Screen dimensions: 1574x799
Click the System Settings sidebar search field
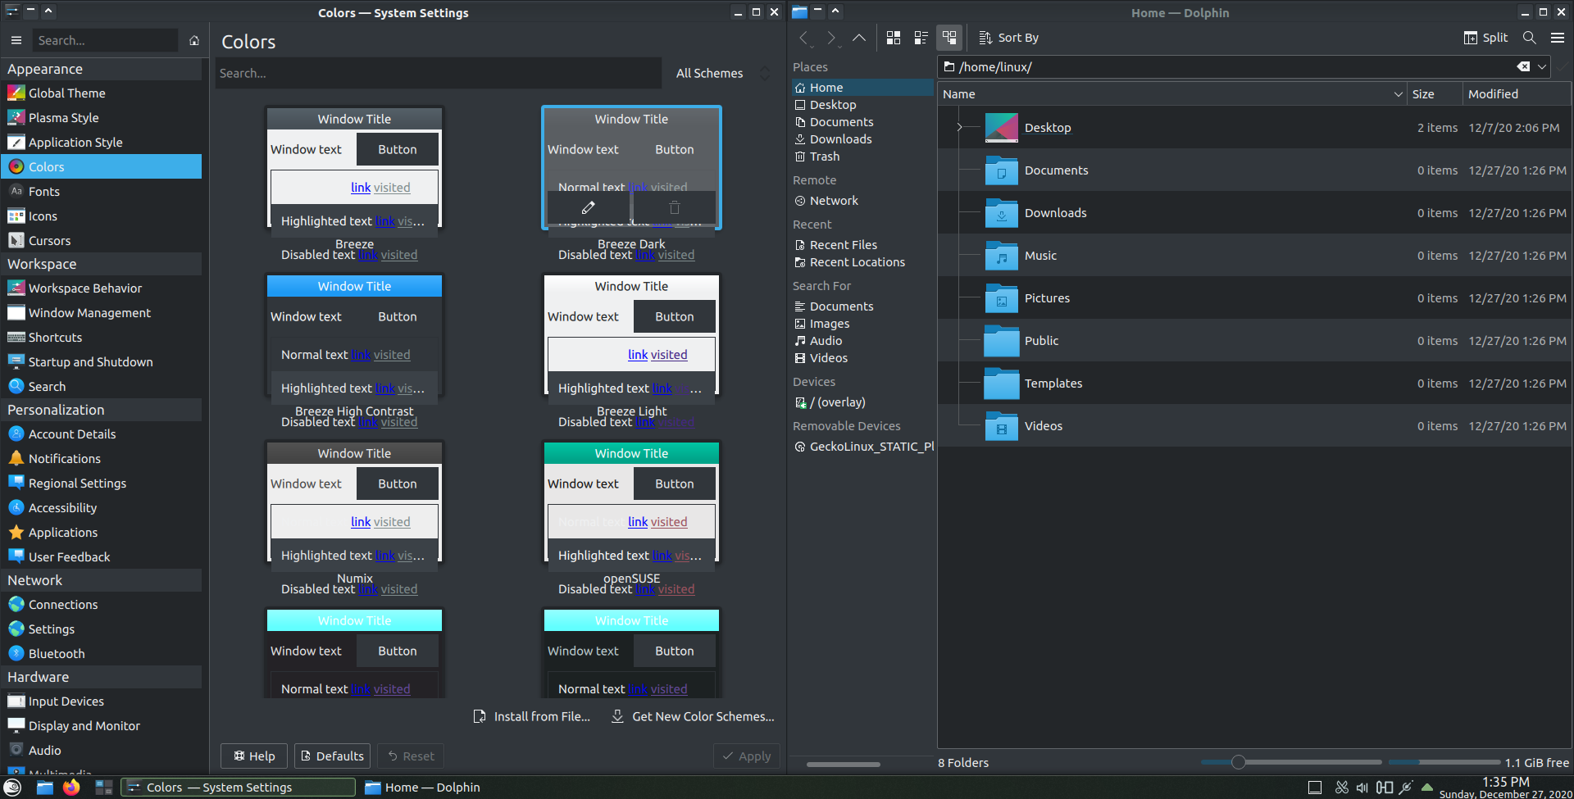[x=105, y=40]
